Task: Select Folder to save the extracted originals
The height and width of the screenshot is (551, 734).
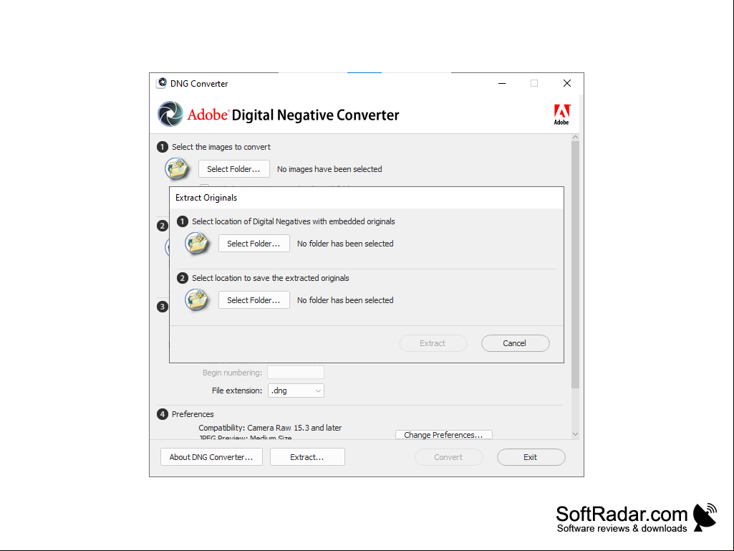Action: click(x=253, y=300)
